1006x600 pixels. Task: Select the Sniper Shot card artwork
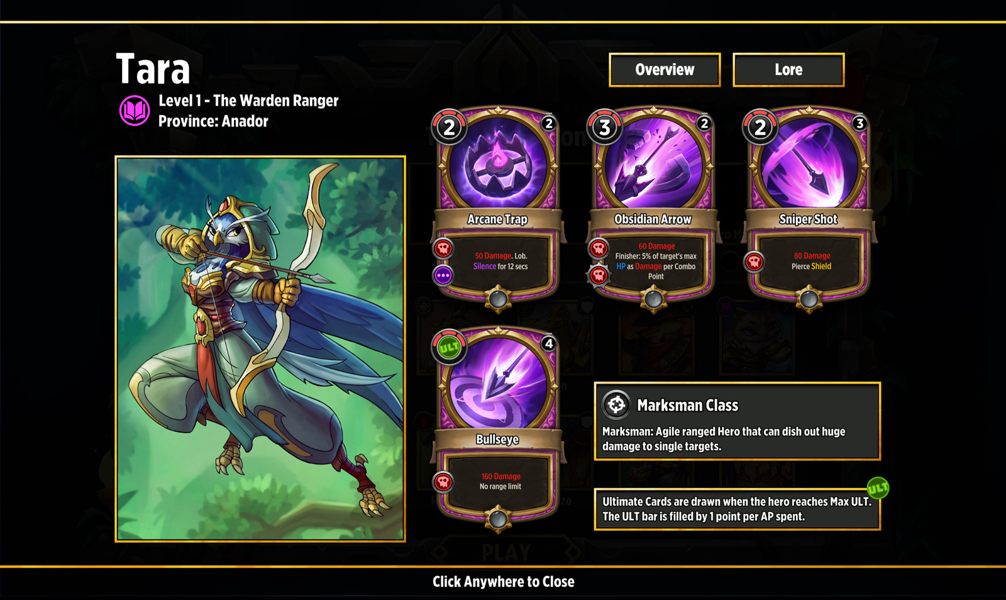(809, 164)
